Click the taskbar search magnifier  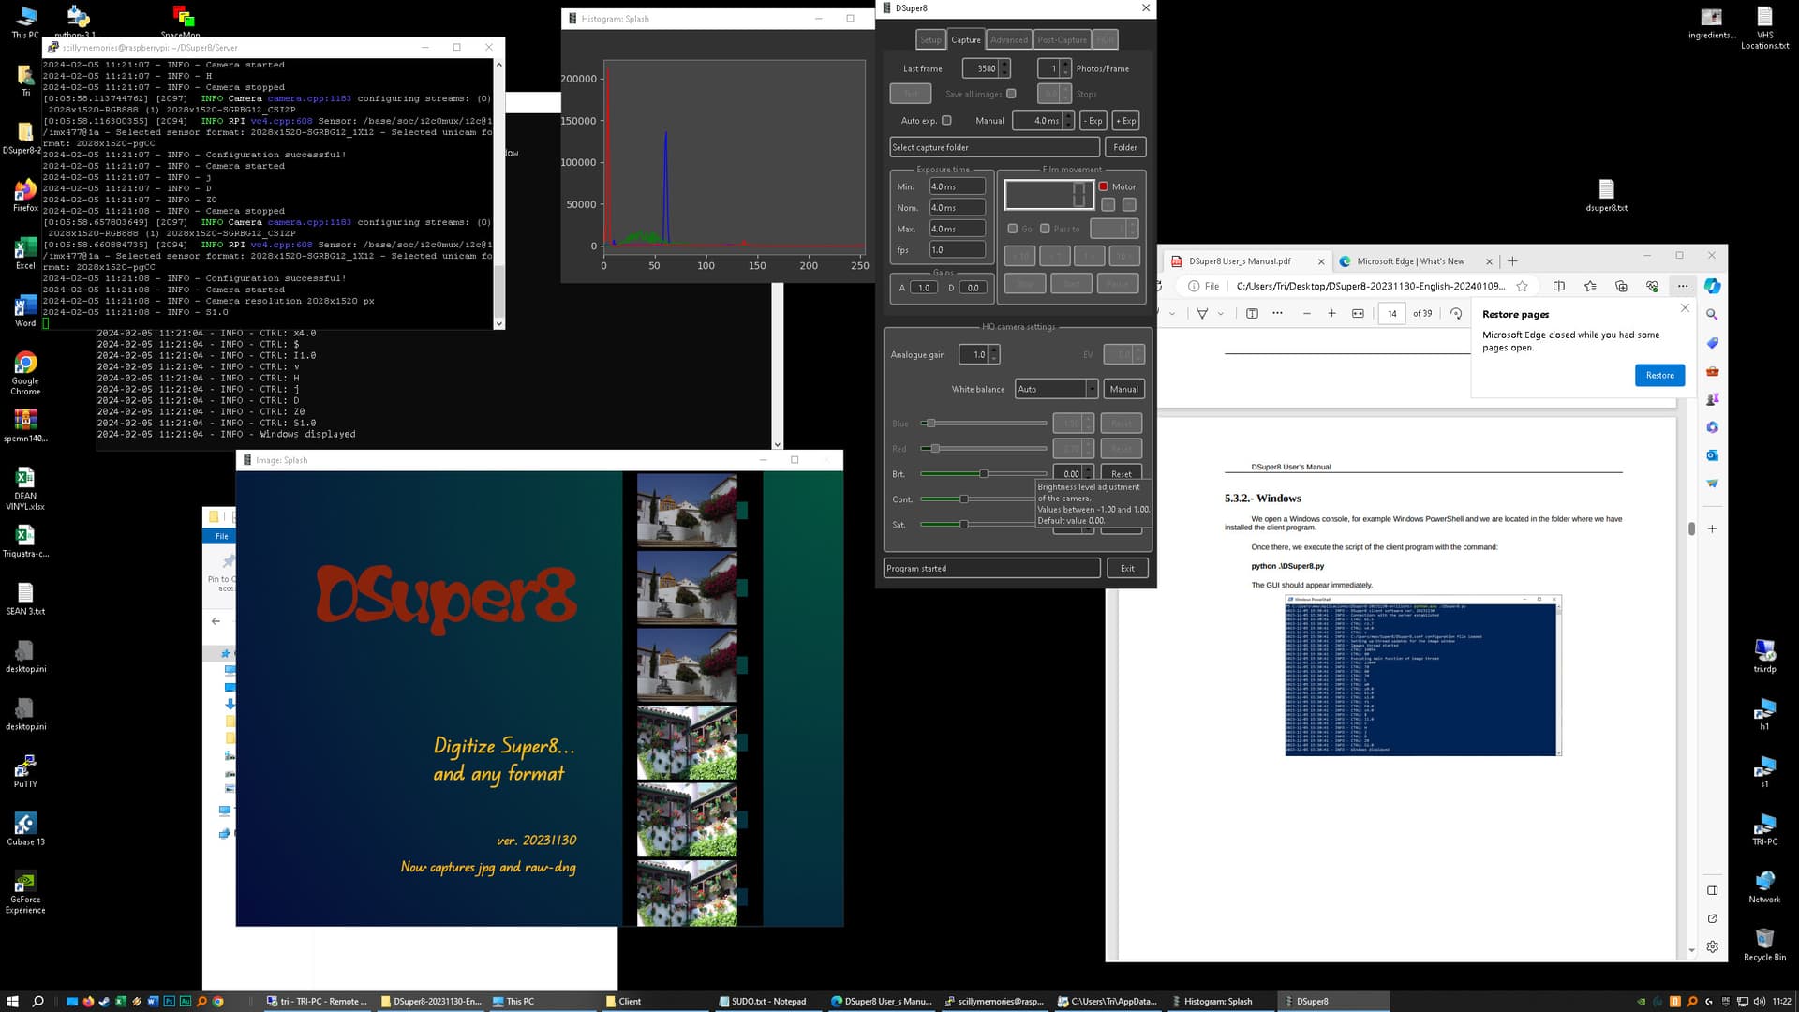tap(38, 1001)
